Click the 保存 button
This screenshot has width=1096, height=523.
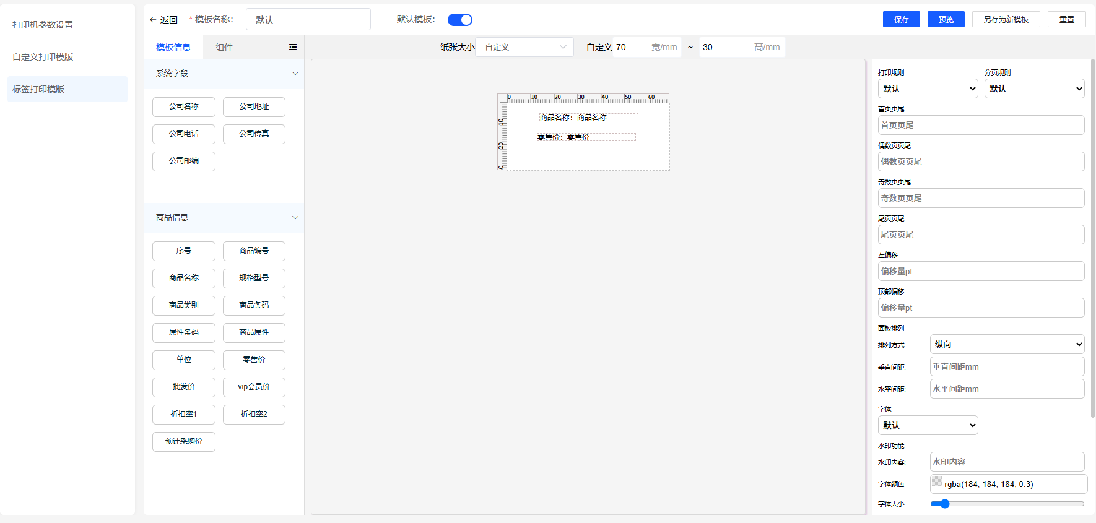click(902, 19)
